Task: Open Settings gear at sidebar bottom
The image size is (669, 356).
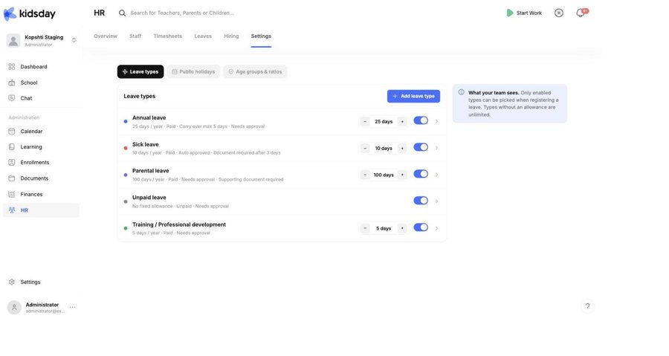Action: point(11,282)
